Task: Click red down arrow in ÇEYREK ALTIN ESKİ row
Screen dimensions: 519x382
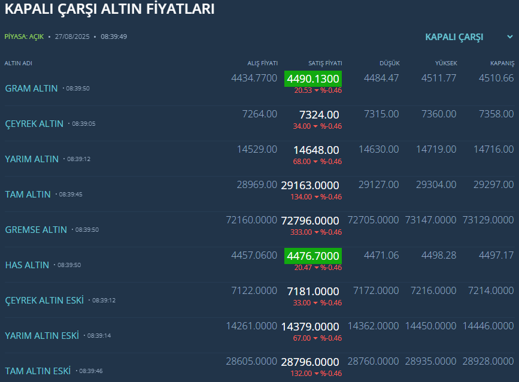Action: (x=317, y=303)
